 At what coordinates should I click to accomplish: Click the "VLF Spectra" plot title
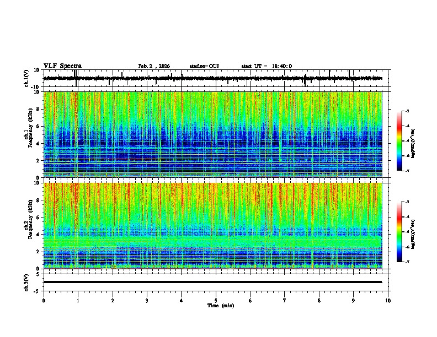tap(62, 66)
